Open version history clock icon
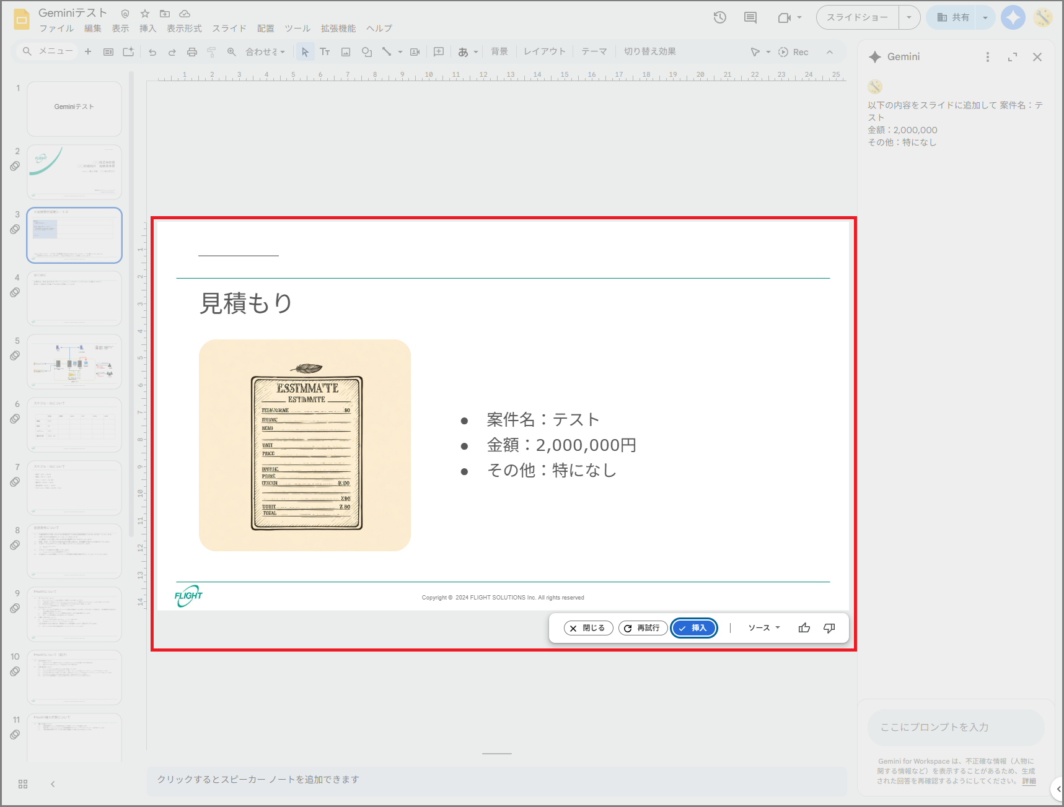Viewport: 1064px width, 807px height. coord(719,17)
